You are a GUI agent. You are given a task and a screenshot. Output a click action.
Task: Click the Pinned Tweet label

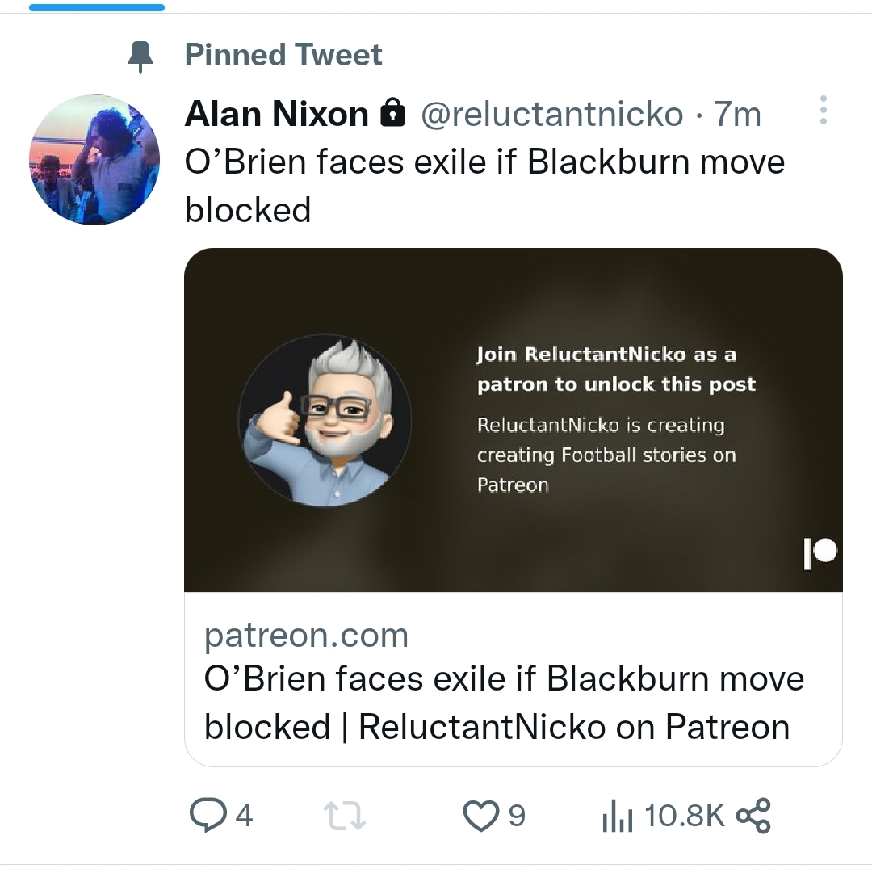coord(283,56)
